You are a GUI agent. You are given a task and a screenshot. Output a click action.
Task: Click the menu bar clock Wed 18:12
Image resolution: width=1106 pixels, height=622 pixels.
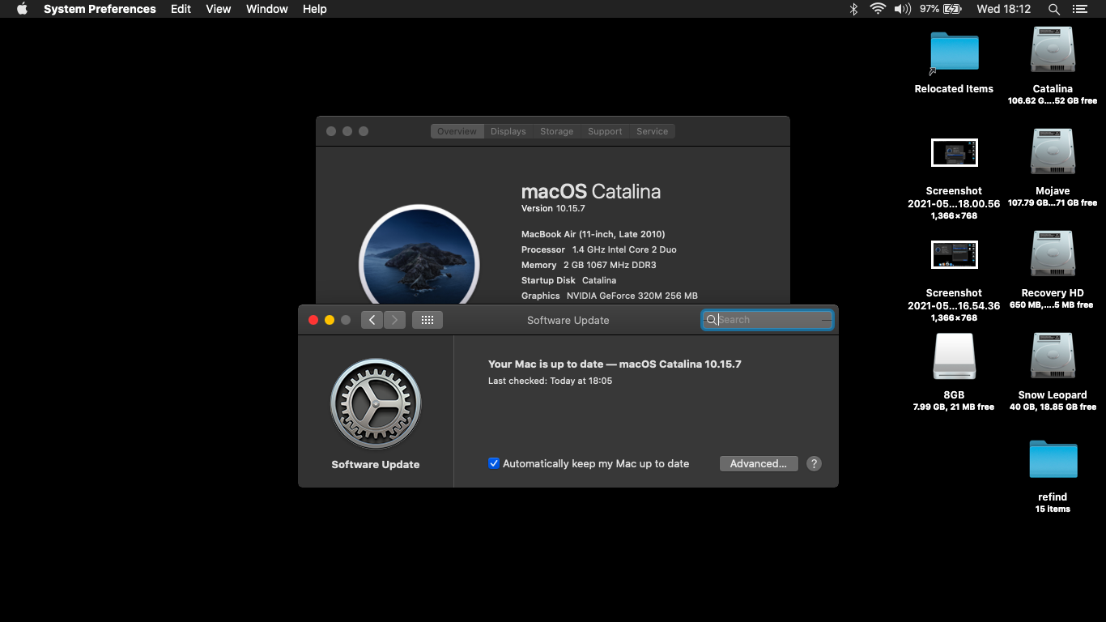1003,9
